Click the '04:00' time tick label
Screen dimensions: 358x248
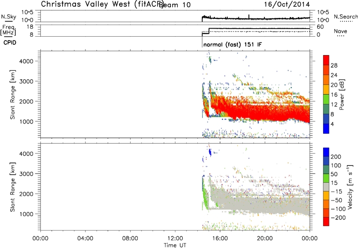[85, 239]
